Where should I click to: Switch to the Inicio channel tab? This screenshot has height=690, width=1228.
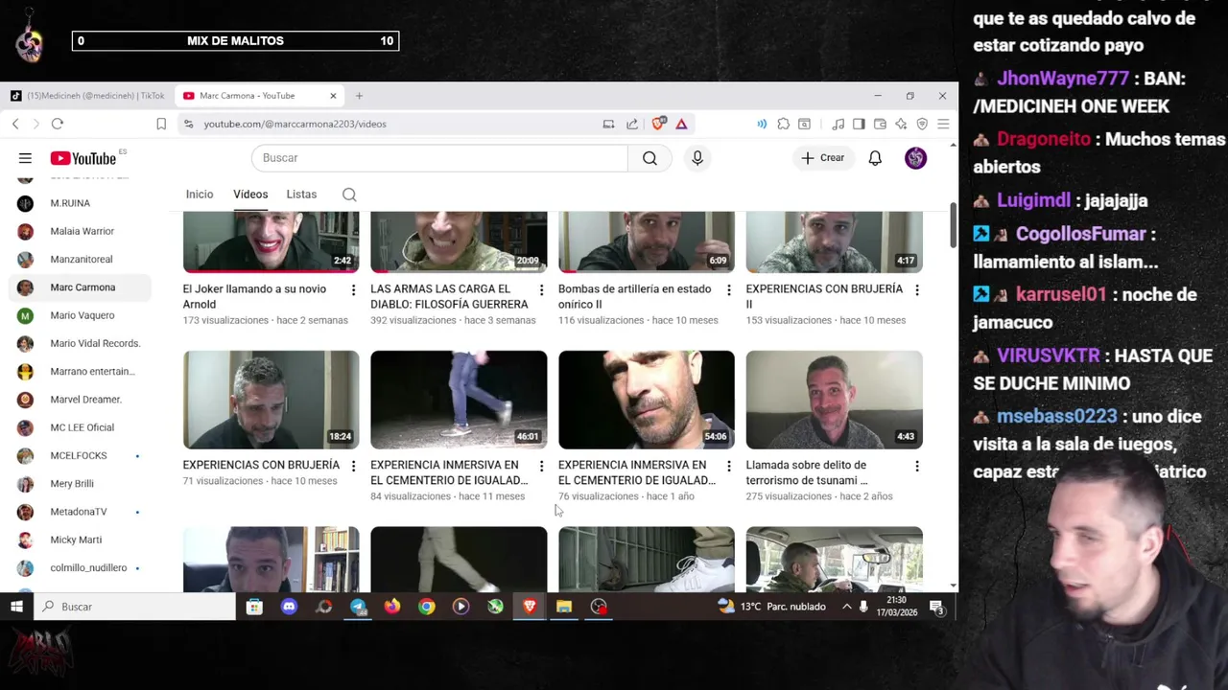pyautogui.click(x=200, y=195)
